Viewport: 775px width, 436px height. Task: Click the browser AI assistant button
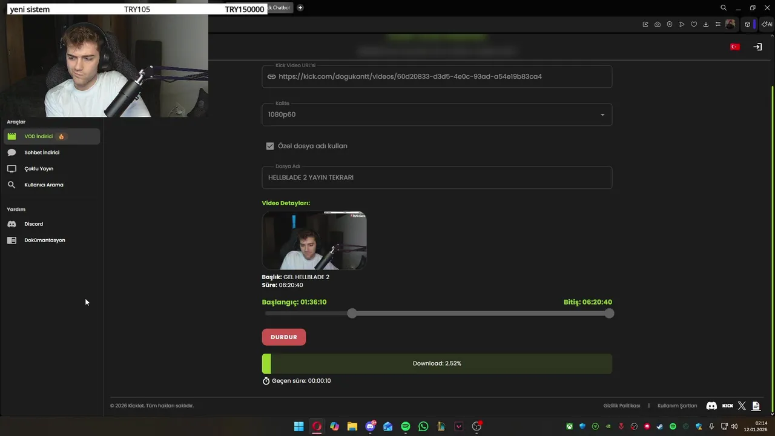pos(767,24)
